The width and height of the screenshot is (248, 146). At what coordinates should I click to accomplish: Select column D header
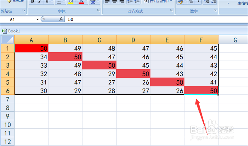pos(133,40)
